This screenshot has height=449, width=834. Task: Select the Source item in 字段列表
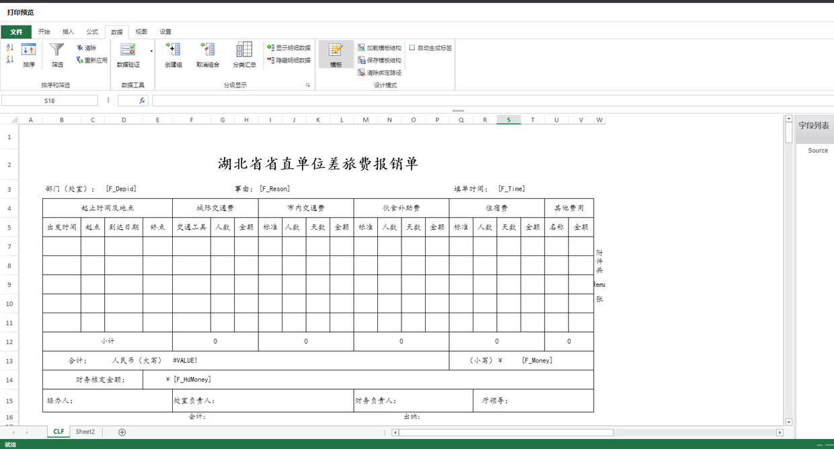tap(818, 151)
